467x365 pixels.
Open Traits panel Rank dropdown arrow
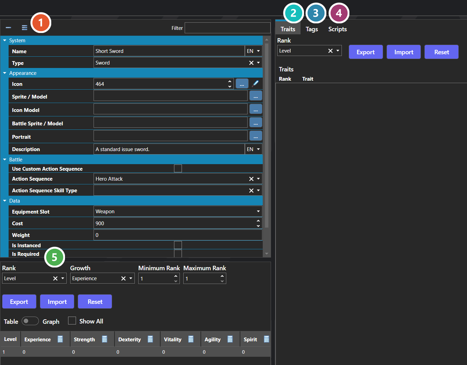click(x=338, y=51)
